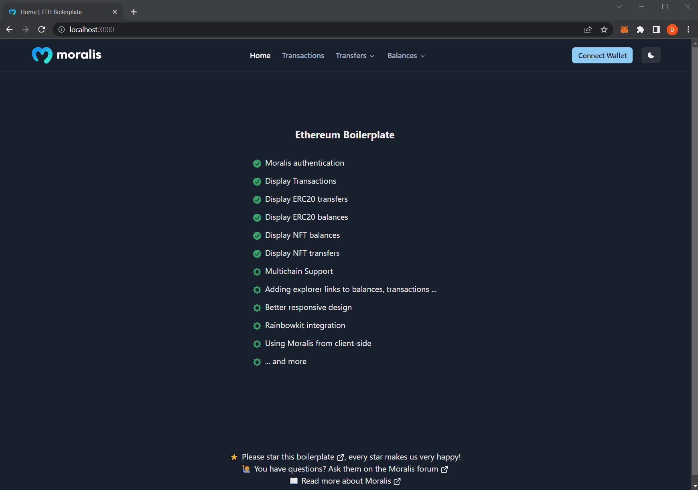Share the current page via the share icon
This screenshot has width=698, height=490.
coord(588,29)
